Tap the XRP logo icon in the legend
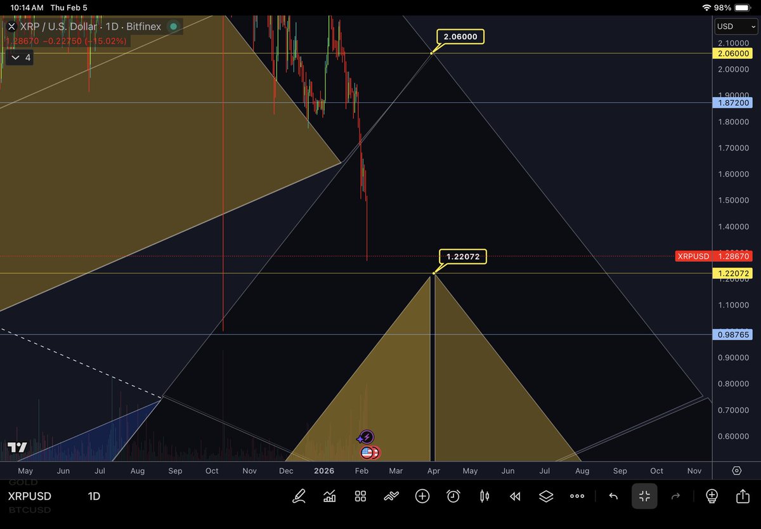Image resolution: width=761 pixels, height=529 pixels. tap(11, 27)
